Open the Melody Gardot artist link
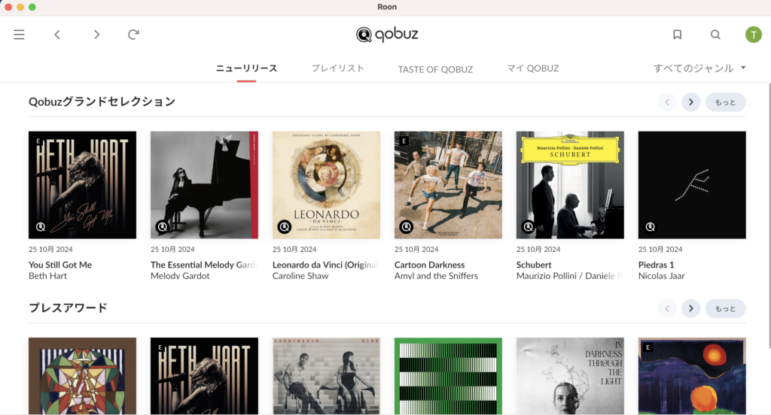 (180, 276)
